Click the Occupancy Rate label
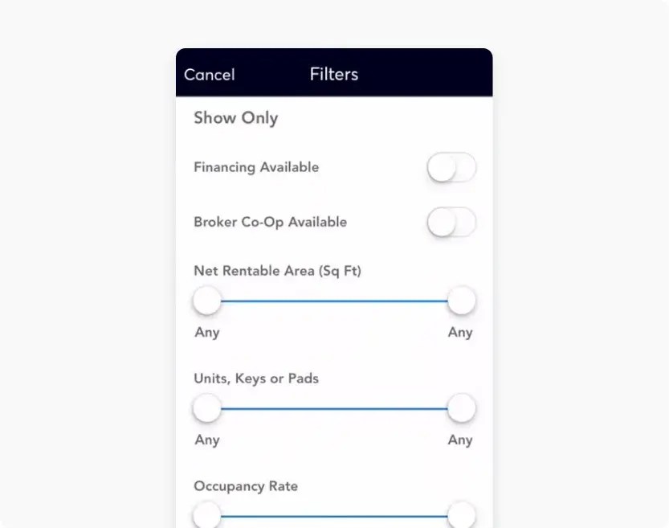 [246, 486]
